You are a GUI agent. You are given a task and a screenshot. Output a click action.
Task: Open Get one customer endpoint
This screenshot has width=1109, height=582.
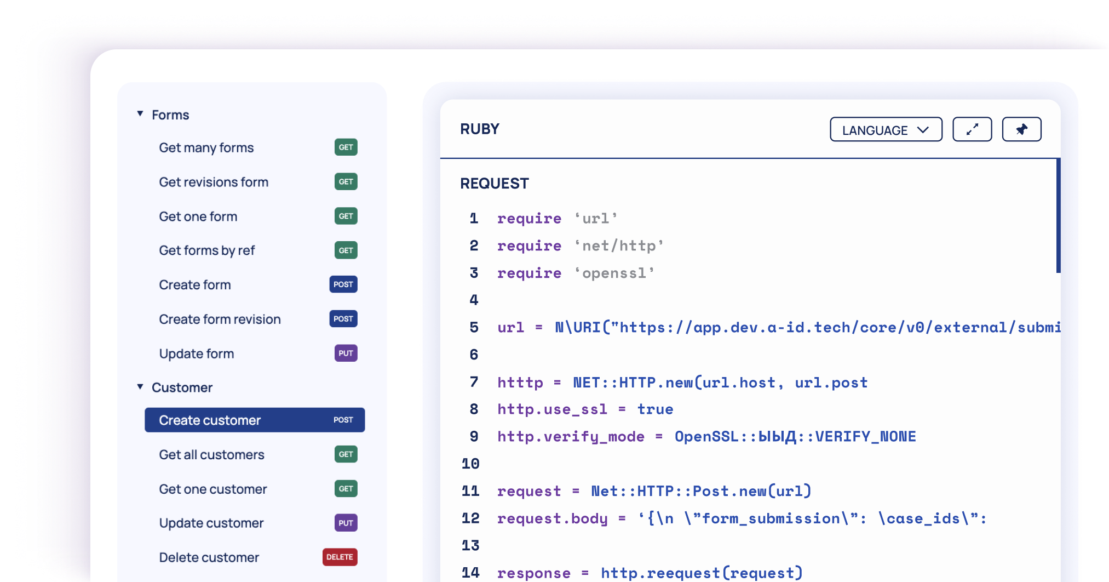(x=213, y=489)
